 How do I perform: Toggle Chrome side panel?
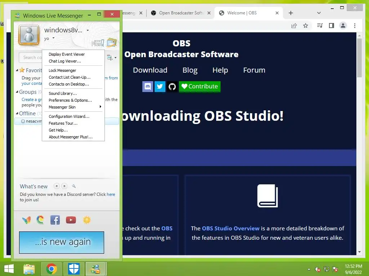tap(332, 26)
